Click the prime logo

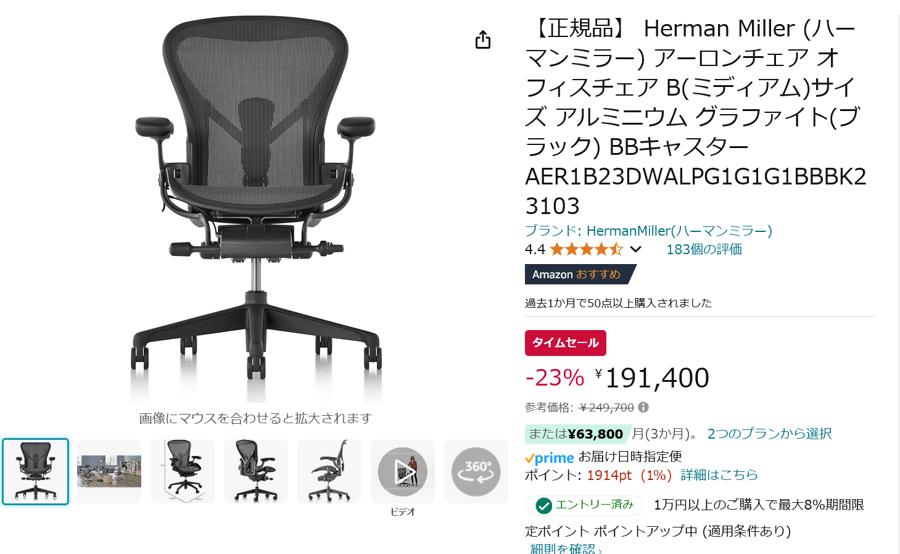[550, 458]
